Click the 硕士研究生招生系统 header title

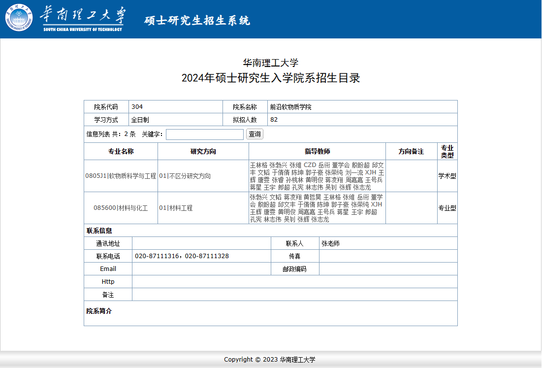(x=197, y=20)
